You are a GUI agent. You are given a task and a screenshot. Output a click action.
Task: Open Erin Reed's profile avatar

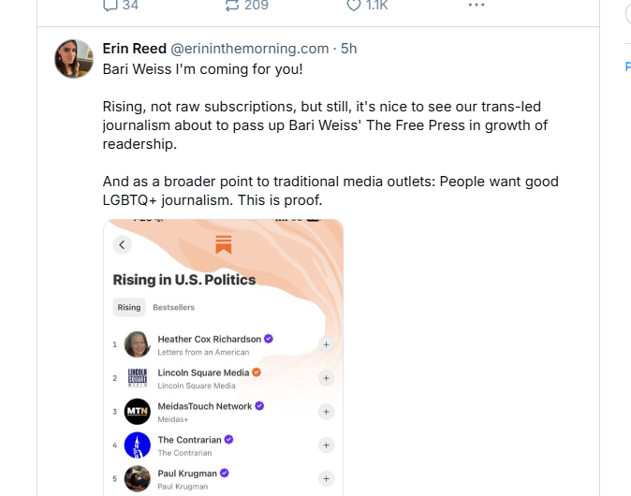[74, 59]
